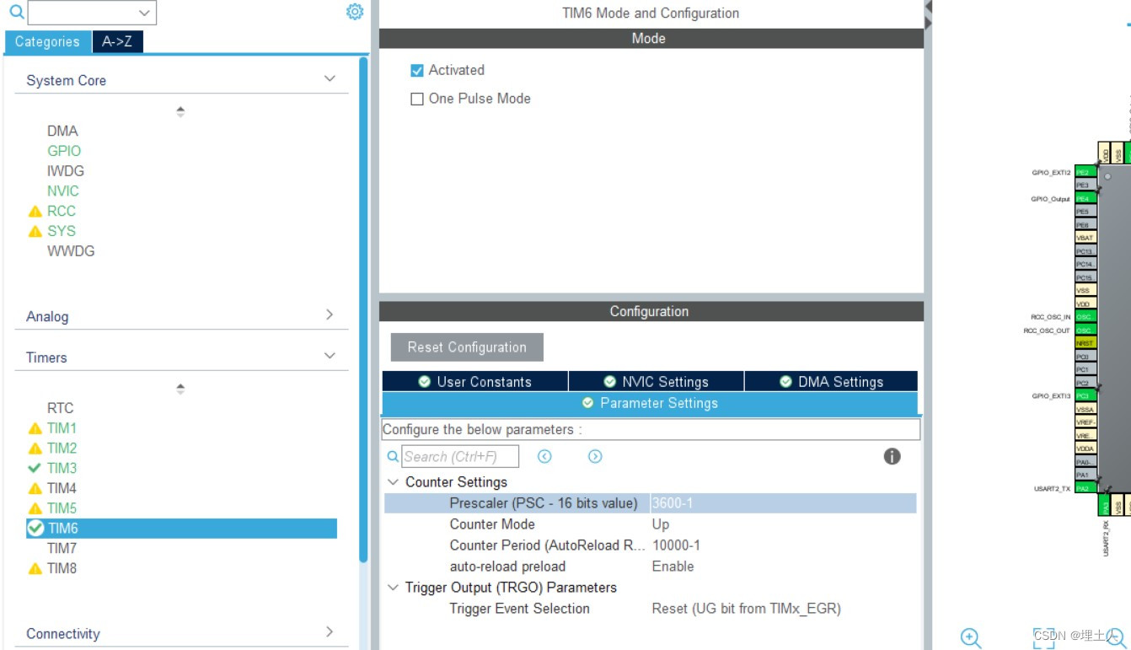Expand the Connectivity section chevron
The height and width of the screenshot is (650, 1131).
click(x=330, y=631)
